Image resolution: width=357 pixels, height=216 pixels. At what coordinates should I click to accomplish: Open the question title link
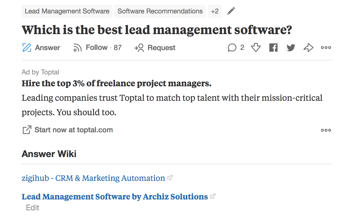click(157, 30)
